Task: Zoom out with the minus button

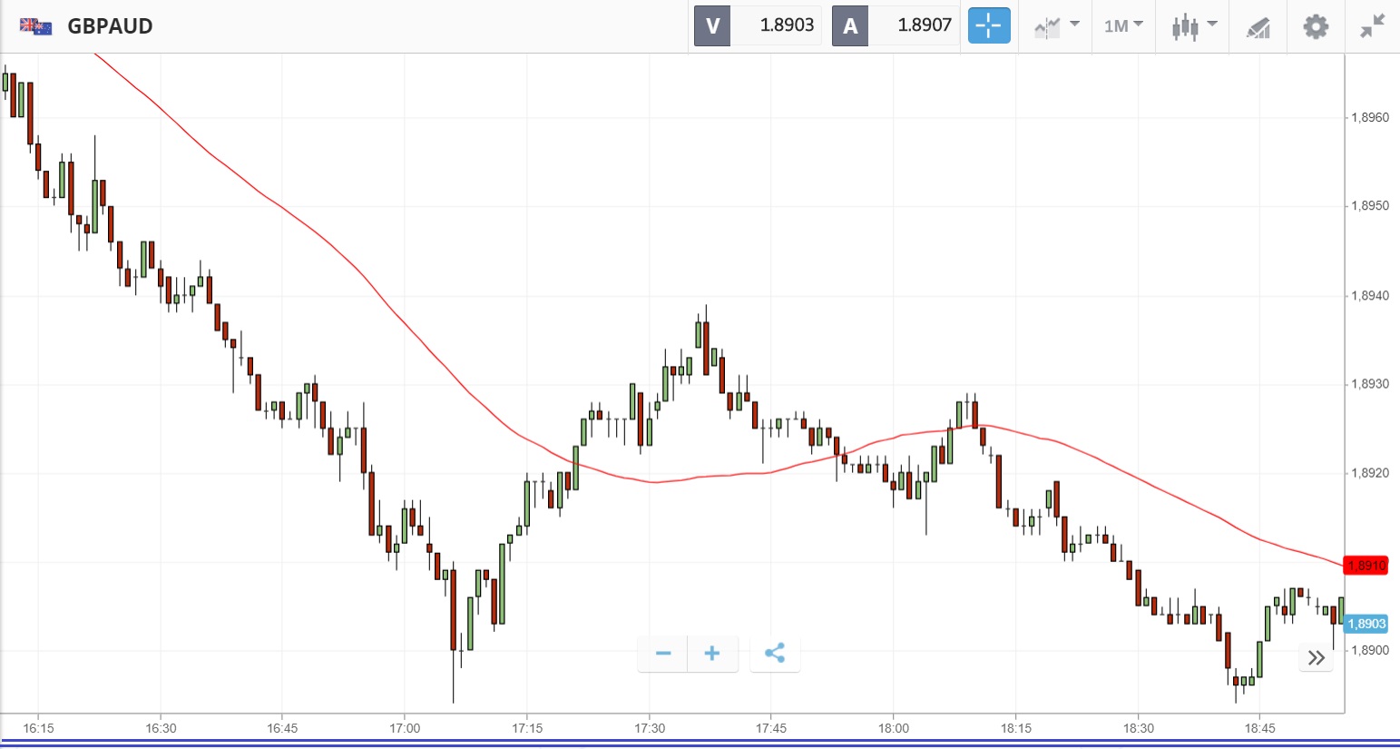Action: pyautogui.click(x=663, y=653)
